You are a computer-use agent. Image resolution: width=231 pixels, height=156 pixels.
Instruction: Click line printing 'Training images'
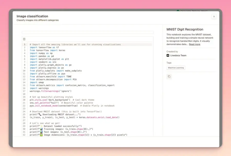coord(61,129)
